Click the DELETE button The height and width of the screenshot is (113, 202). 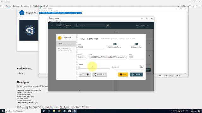pos(85,75)
